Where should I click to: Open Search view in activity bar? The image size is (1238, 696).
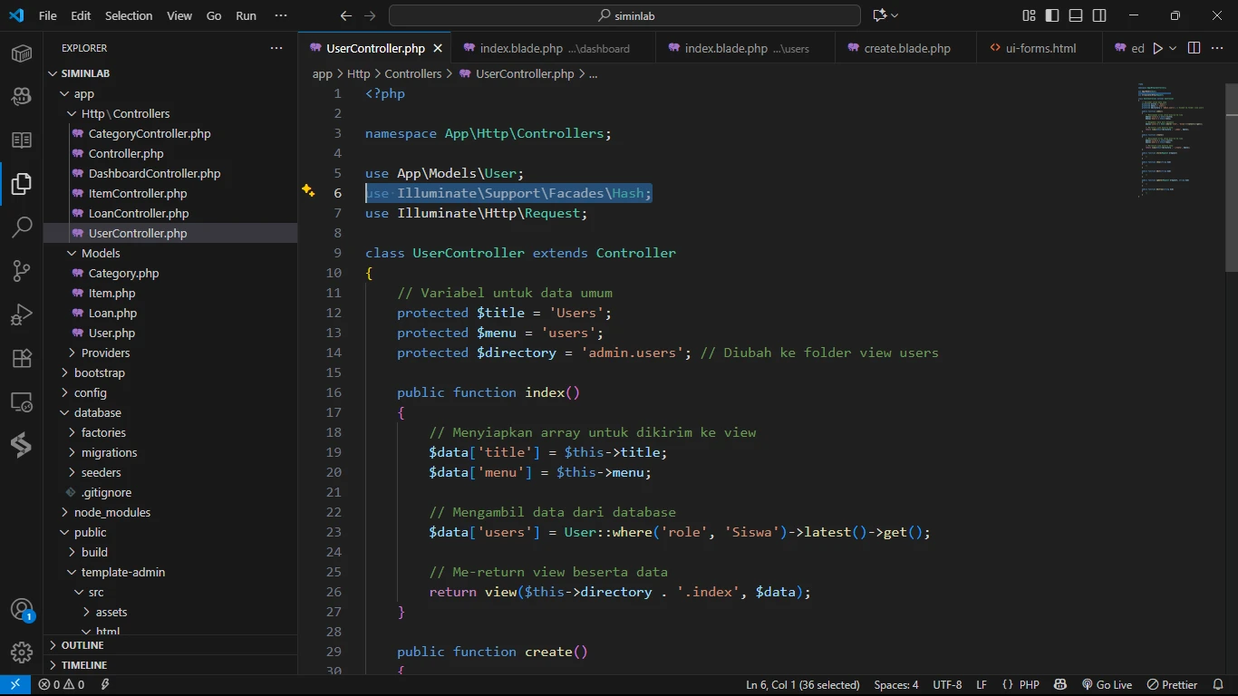pyautogui.click(x=22, y=227)
